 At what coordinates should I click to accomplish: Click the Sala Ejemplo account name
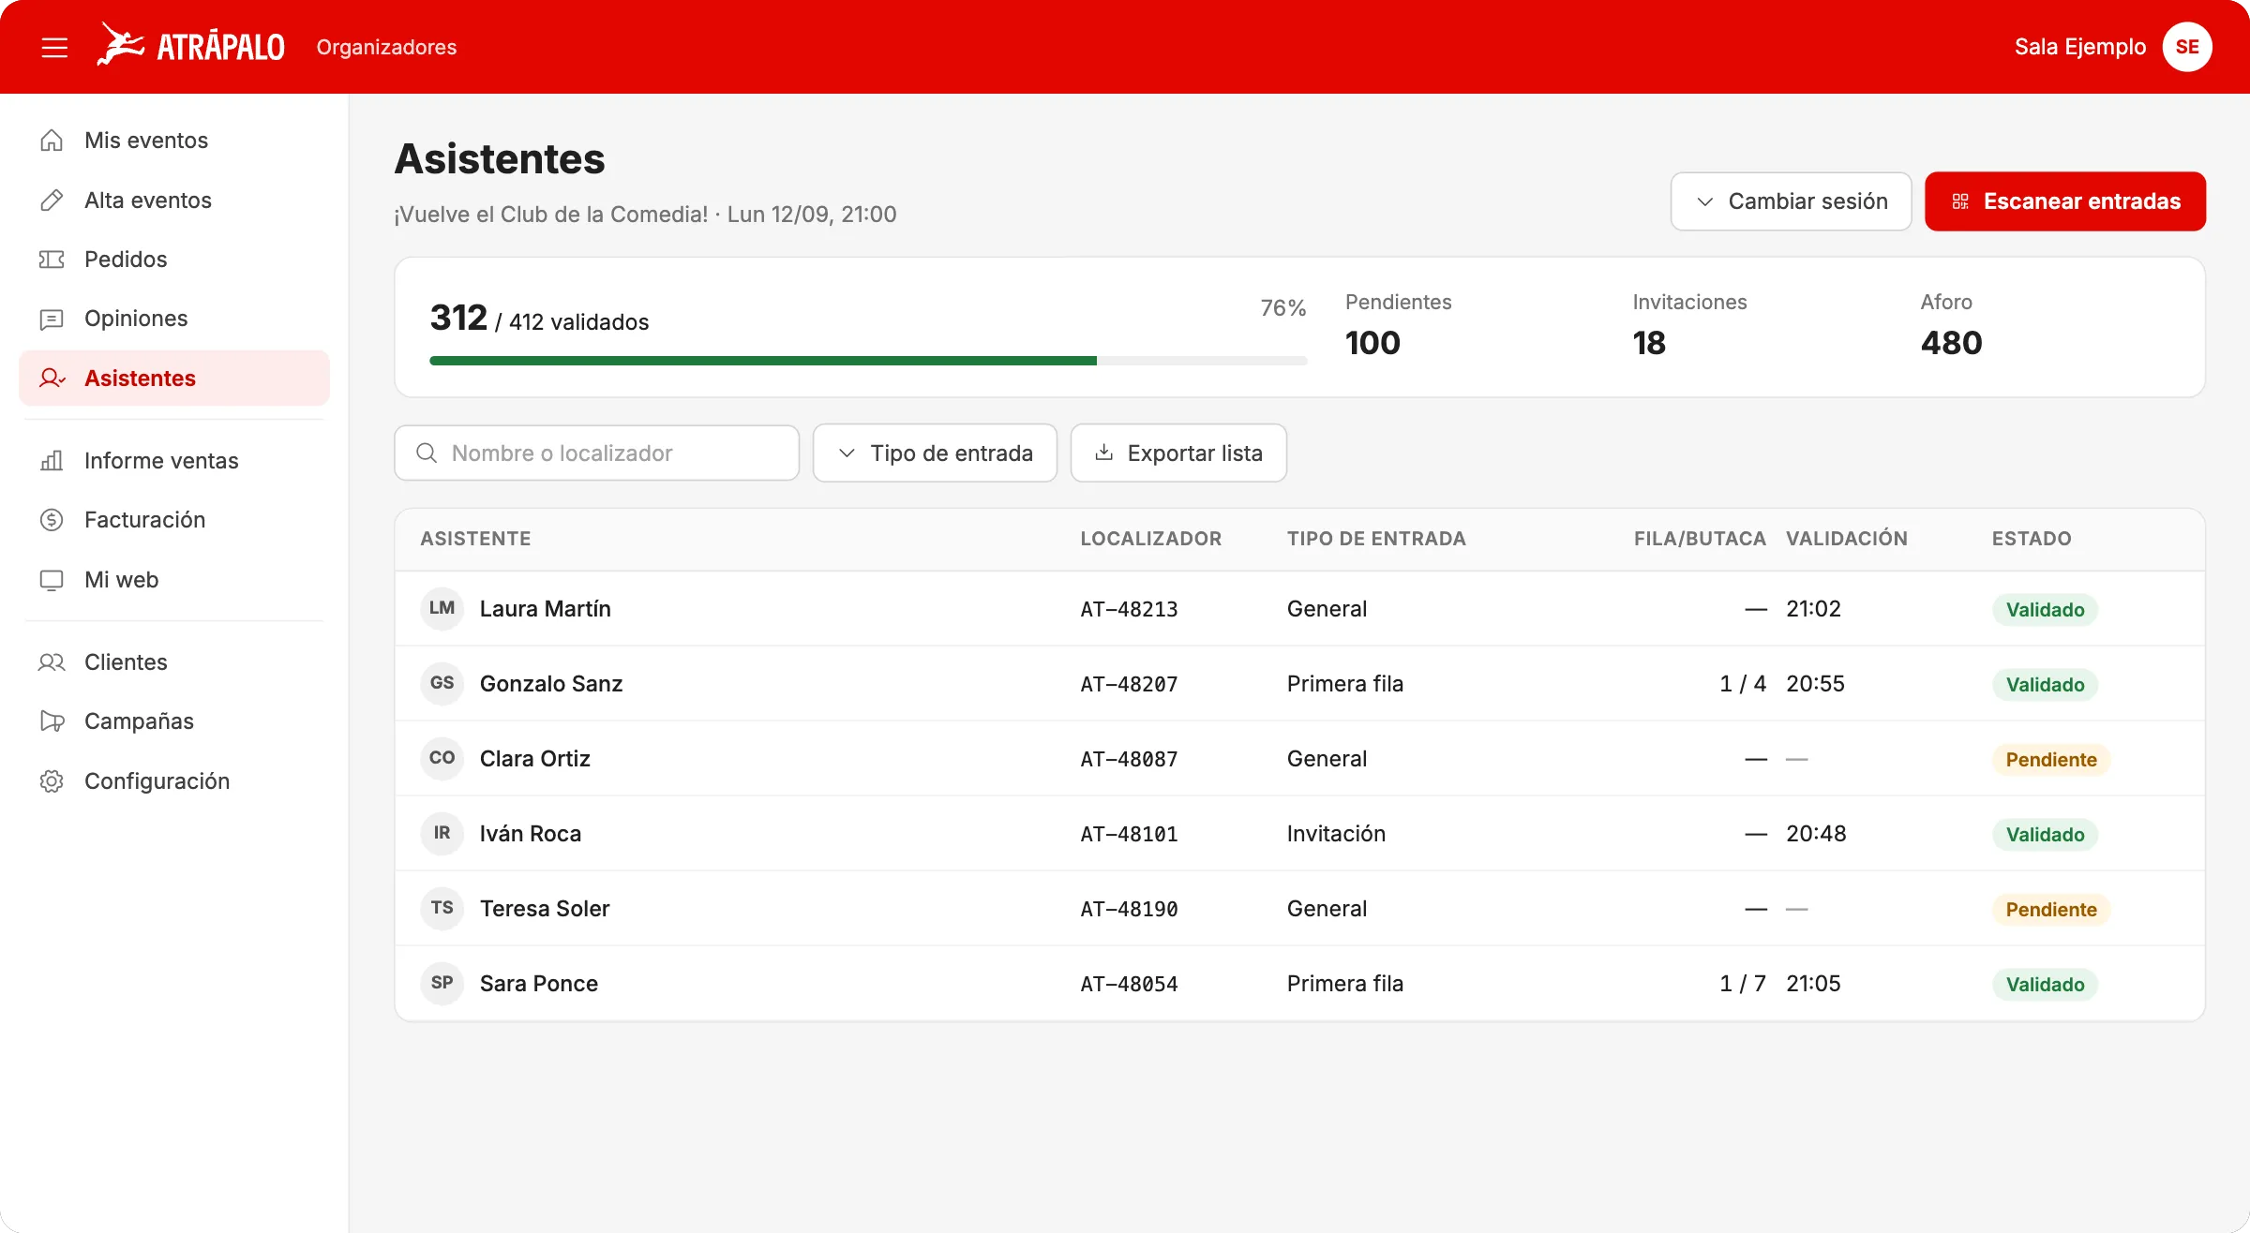(x=2080, y=47)
